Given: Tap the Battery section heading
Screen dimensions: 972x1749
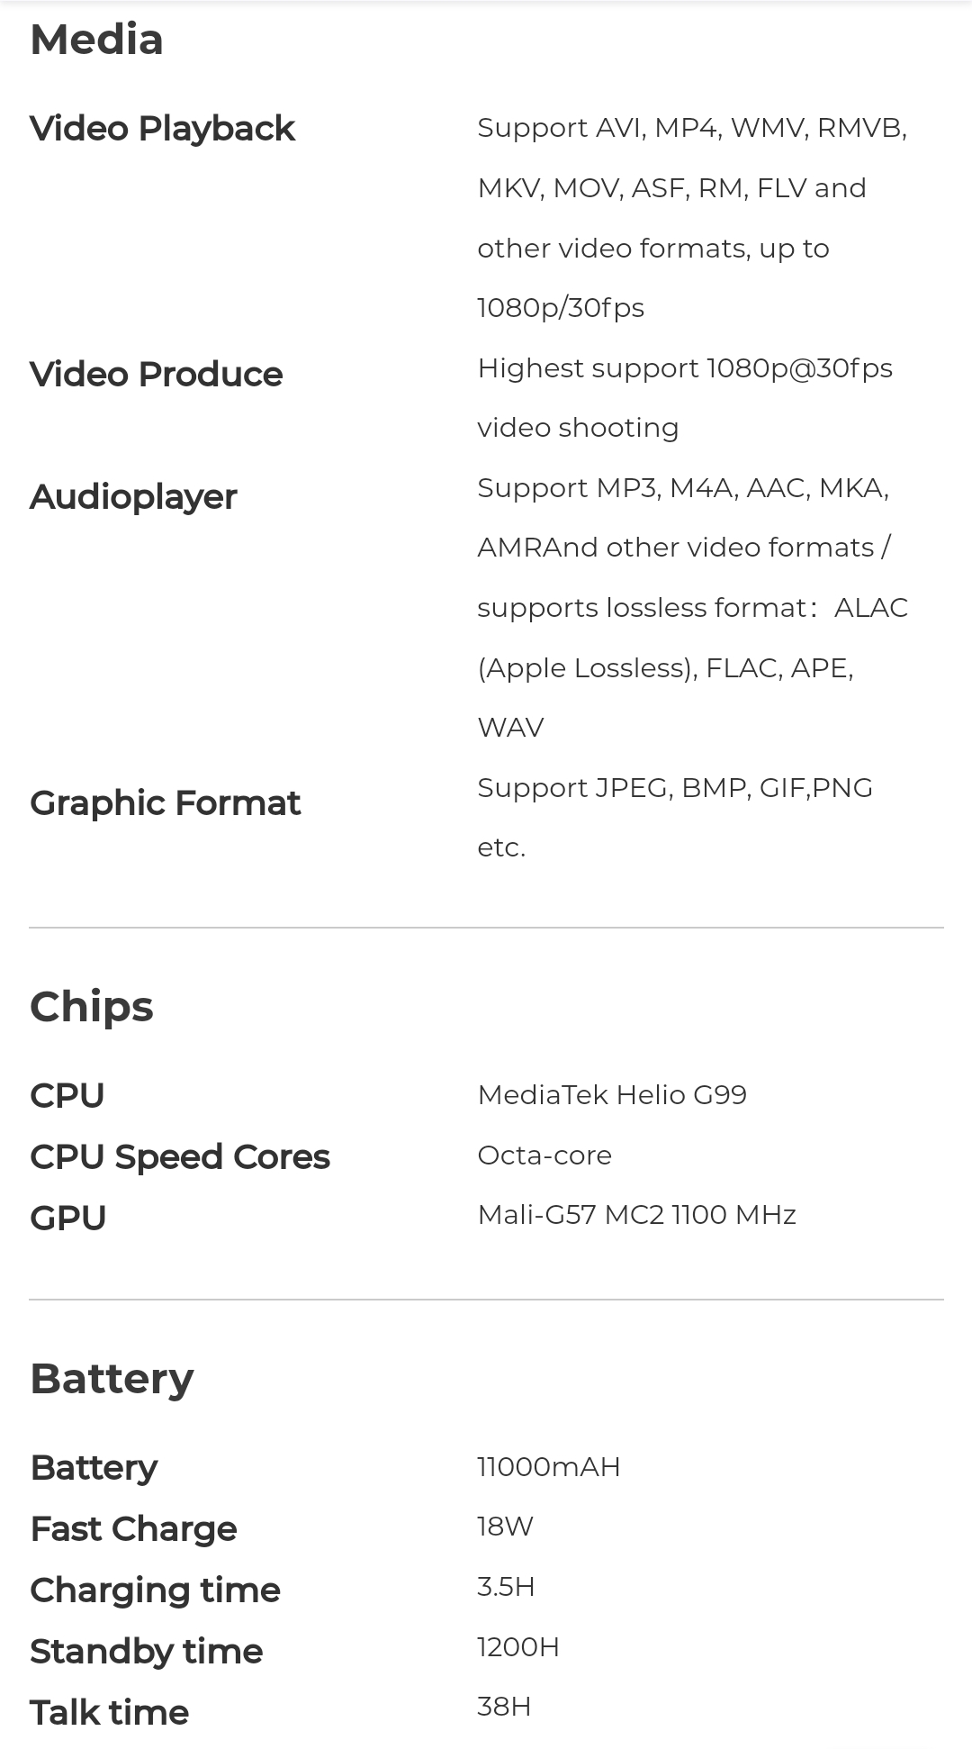Looking at the screenshot, I should (112, 1379).
